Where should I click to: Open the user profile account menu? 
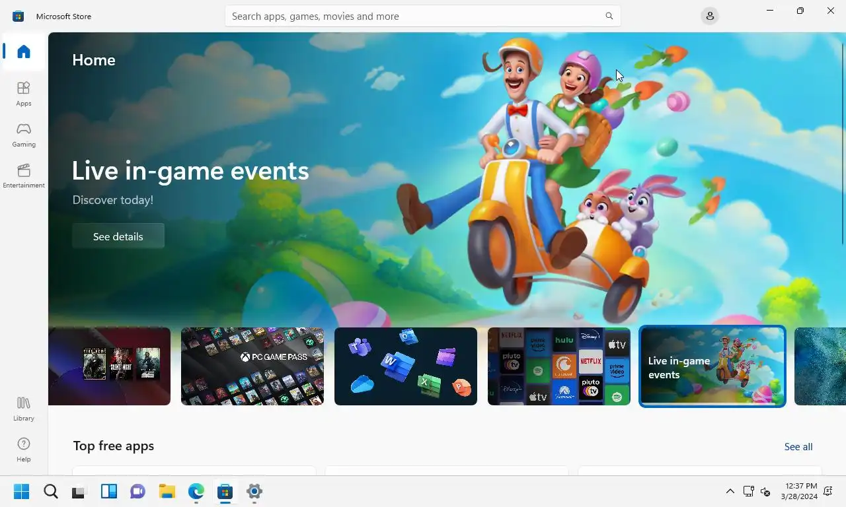[x=710, y=16]
